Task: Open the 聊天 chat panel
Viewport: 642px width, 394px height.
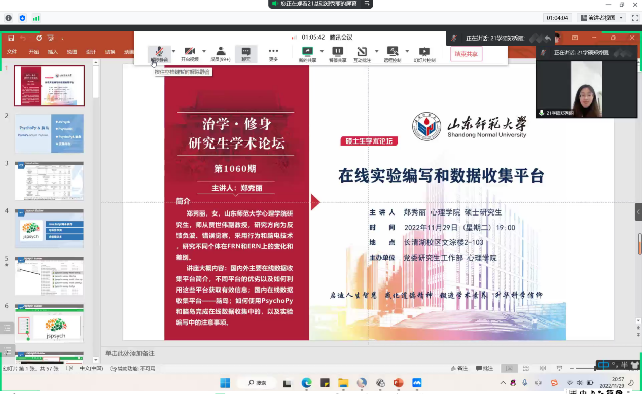Action: (x=246, y=54)
